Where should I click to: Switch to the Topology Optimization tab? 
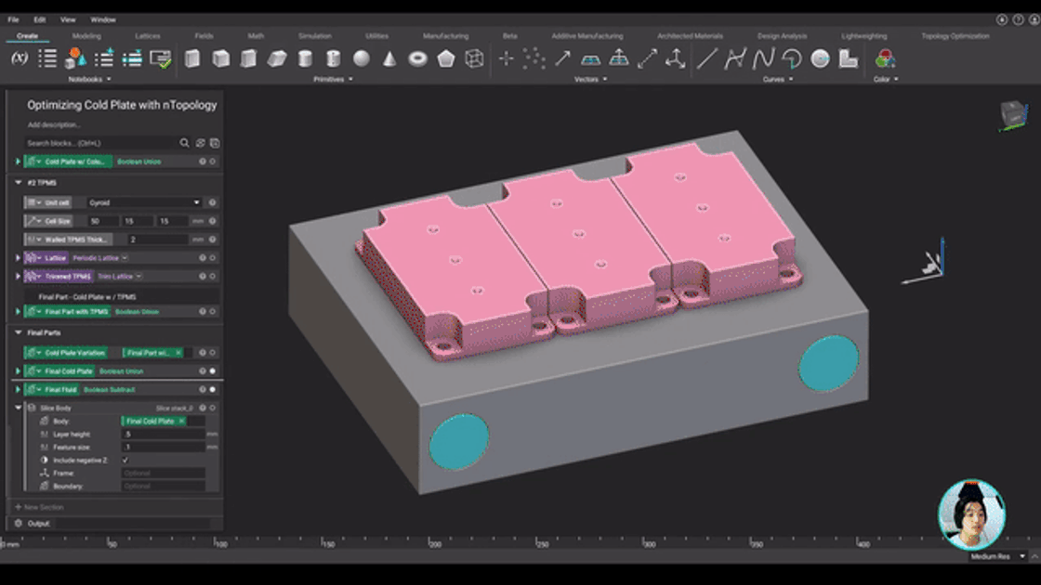(955, 36)
